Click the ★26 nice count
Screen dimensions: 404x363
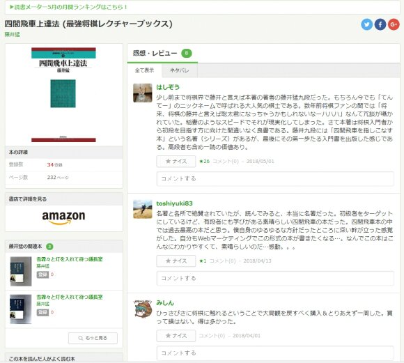pyautogui.click(x=205, y=162)
